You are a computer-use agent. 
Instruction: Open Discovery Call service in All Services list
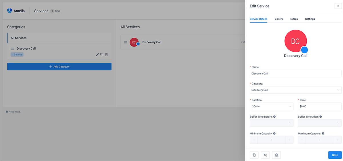[x=152, y=42]
